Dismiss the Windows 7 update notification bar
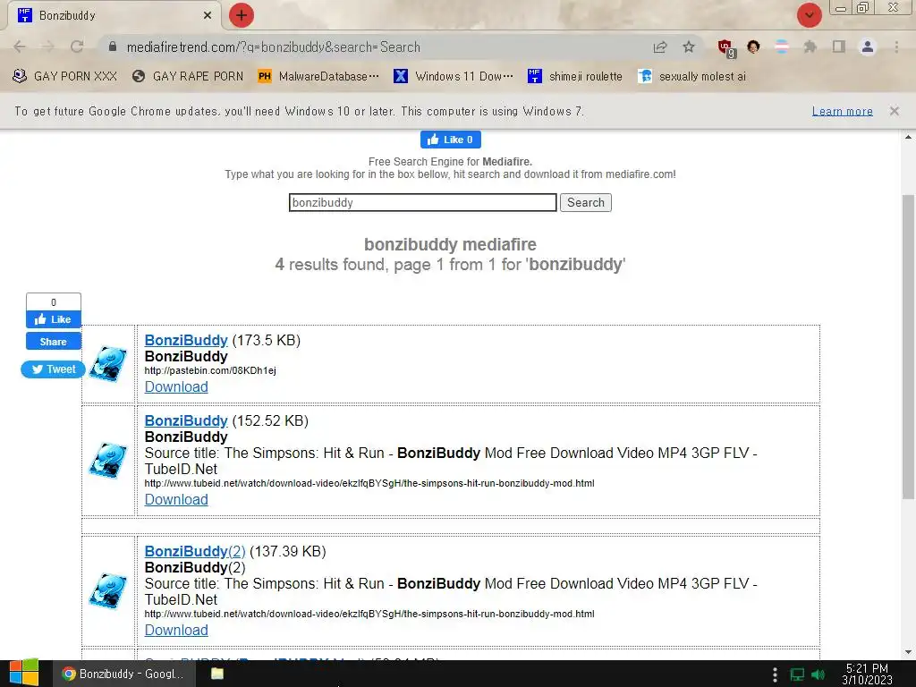This screenshot has height=687, width=916. click(894, 111)
